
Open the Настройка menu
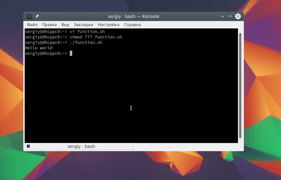[x=109, y=25]
